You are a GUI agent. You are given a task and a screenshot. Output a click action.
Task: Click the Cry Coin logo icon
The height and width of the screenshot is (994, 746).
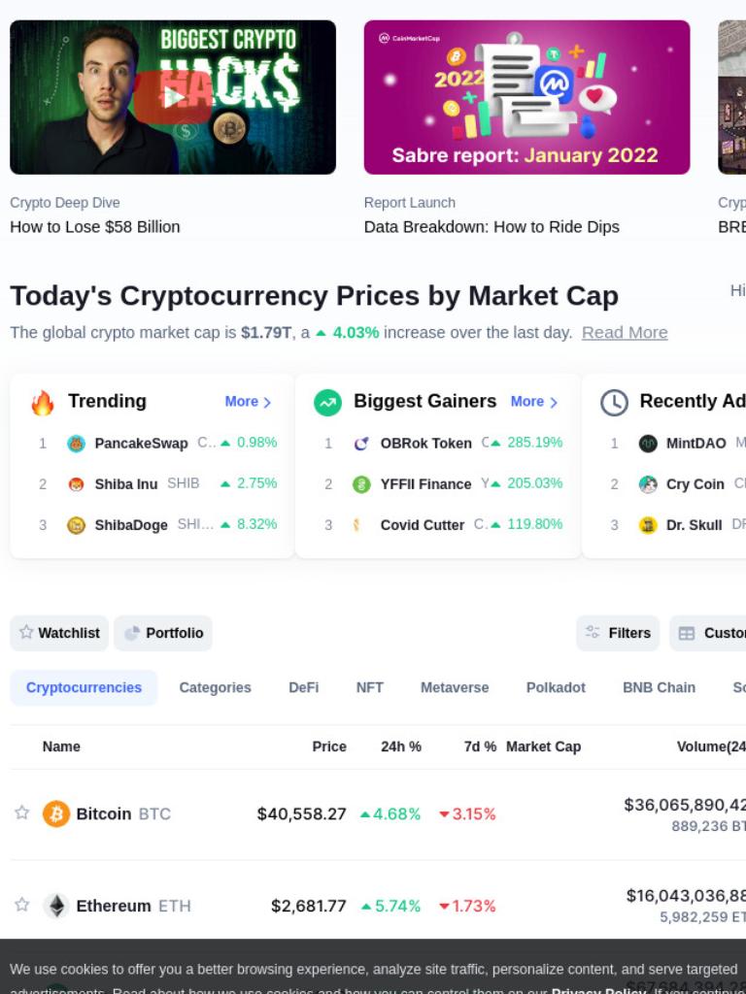(648, 484)
